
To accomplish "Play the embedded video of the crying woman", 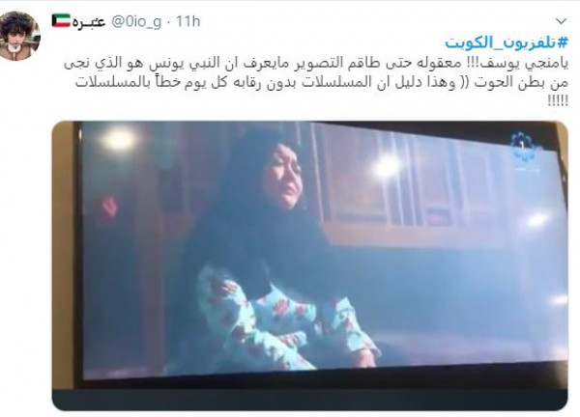I will click(309, 265).
